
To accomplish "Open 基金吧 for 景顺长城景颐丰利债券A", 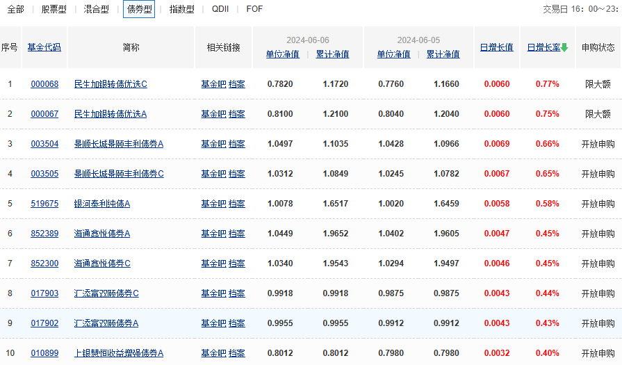I will tap(213, 144).
